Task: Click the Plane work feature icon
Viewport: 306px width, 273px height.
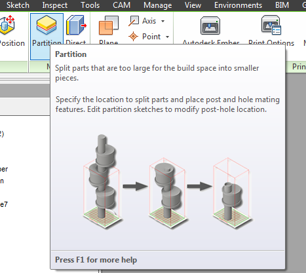Action: 109,26
